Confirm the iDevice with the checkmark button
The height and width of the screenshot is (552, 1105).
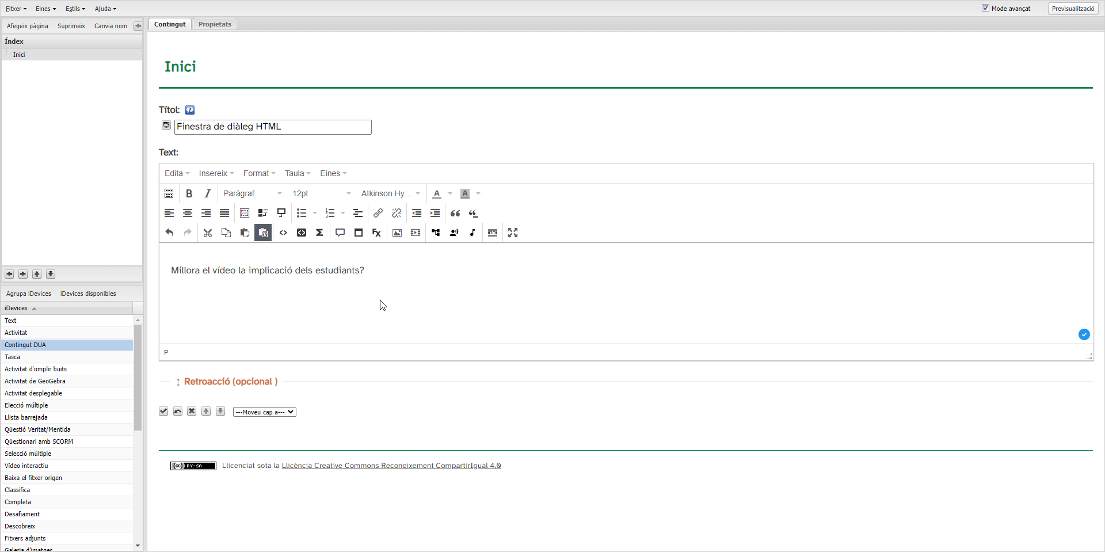click(163, 411)
